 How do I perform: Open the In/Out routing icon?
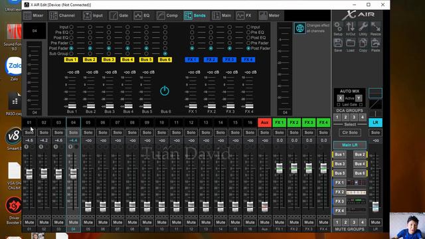point(351,29)
